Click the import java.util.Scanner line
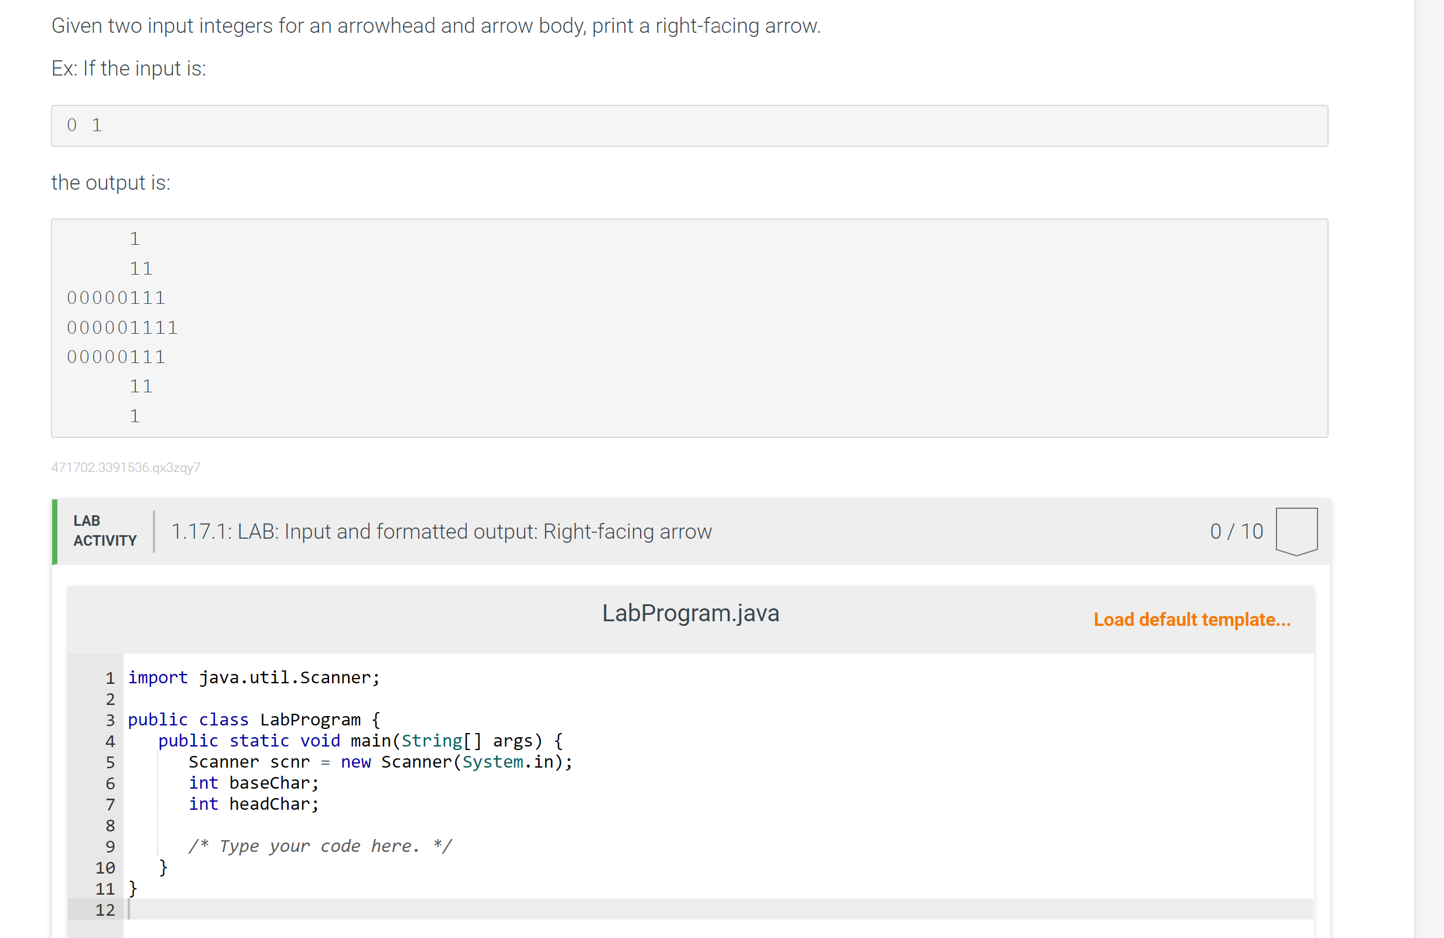The image size is (1444, 938). (254, 677)
